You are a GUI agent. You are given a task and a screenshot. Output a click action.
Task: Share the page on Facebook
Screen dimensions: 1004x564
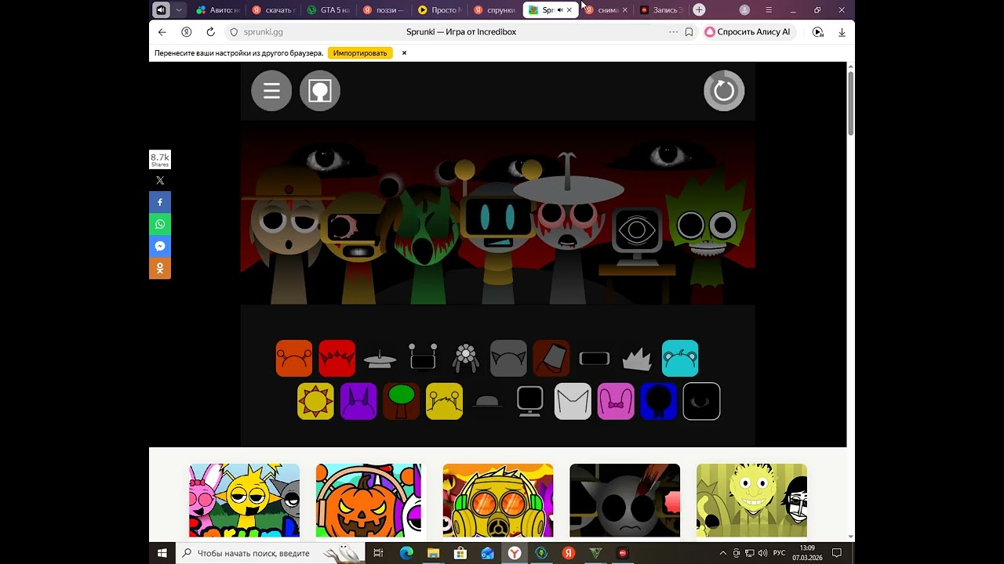[x=160, y=202]
